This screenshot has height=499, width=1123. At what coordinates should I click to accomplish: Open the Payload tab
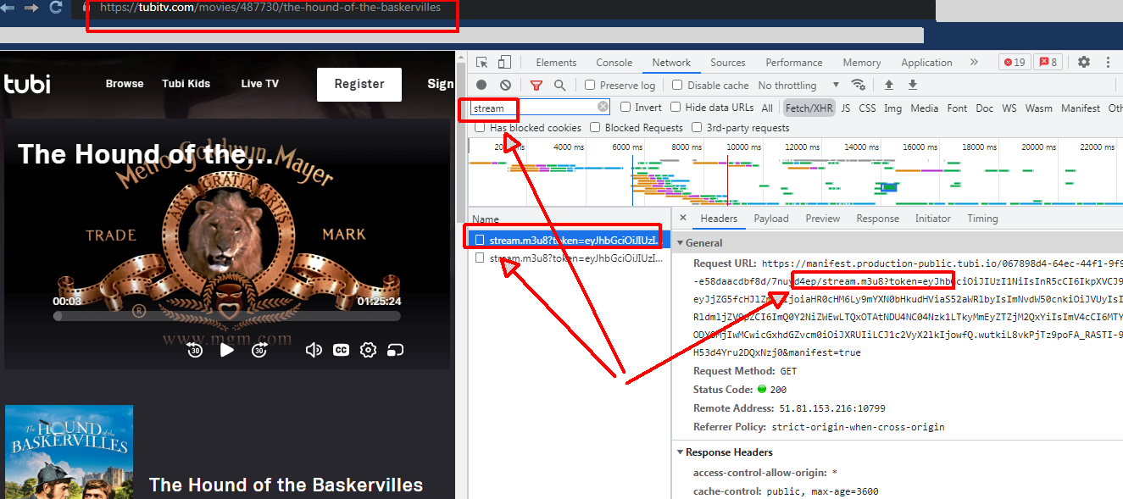(771, 218)
